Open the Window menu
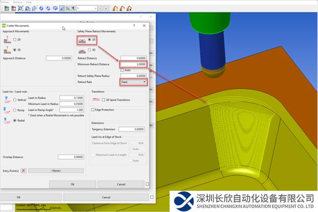The image size is (318, 212). 17,2
